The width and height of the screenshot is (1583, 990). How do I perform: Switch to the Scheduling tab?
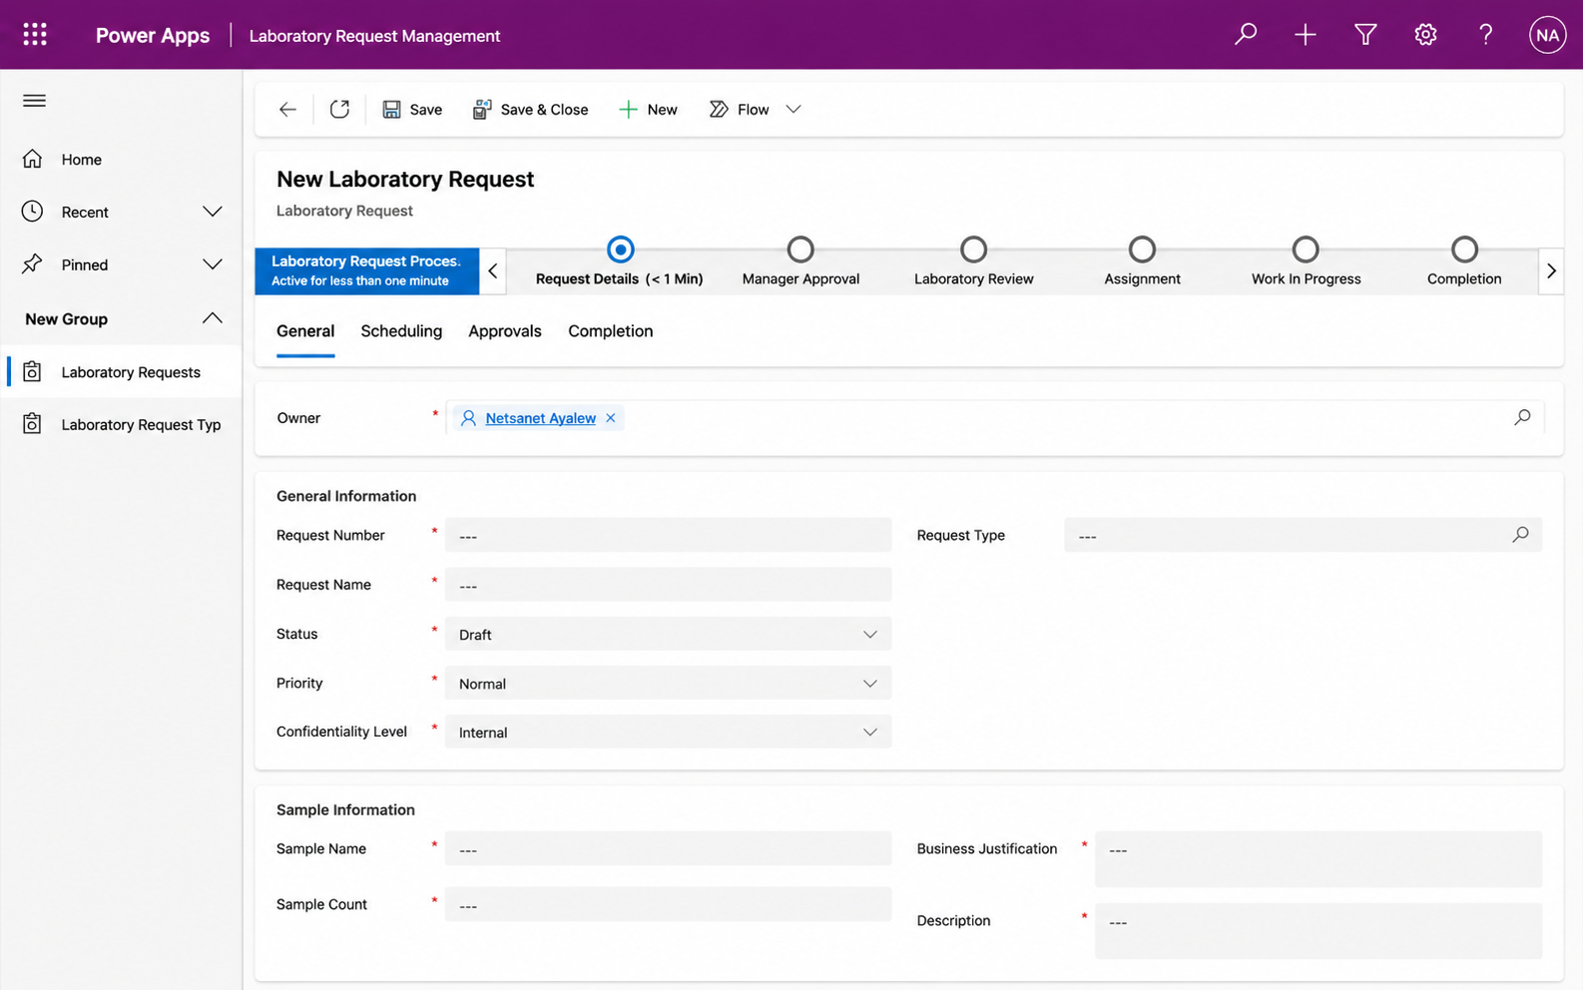(401, 331)
